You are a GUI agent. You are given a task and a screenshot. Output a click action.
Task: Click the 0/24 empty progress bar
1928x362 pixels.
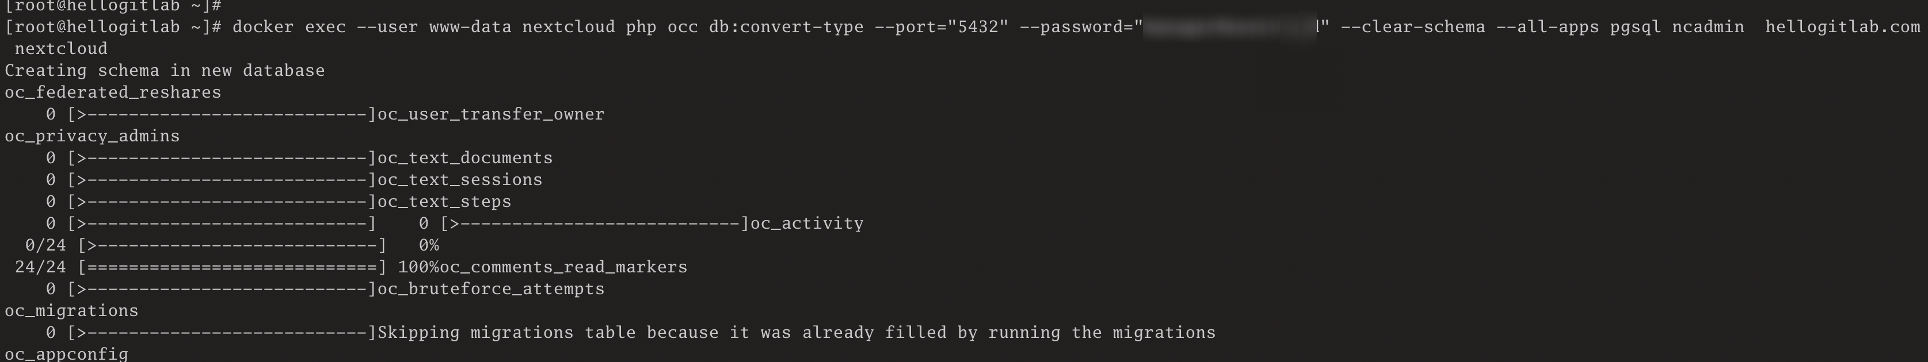(233, 245)
